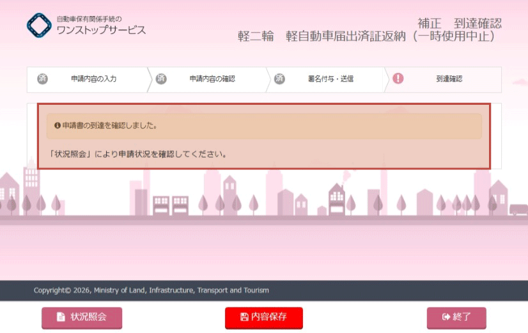Image resolution: width=528 pixels, height=333 pixels.
Task: Select the 署名付与・送信 step label
Action: [x=330, y=79]
